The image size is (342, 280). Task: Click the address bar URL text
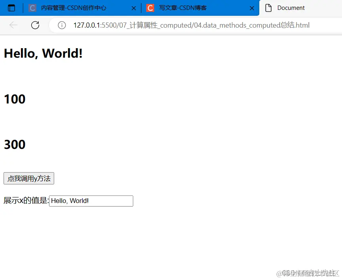(191, 25)
